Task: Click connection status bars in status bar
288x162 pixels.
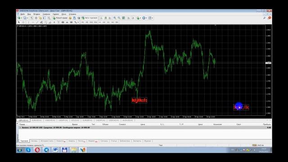Action: pos(254,145)
